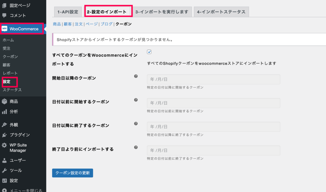Open the 顧客 sub-navigation link

(67, 24)
